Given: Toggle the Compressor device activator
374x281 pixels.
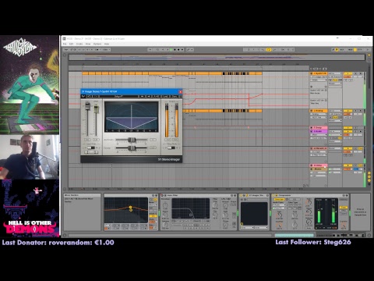Looking at the screenshot, I should (273, 195).
